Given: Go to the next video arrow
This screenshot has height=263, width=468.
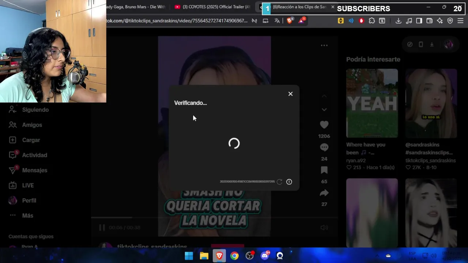Looking at the screenshot, I should [x=324, y=110].
